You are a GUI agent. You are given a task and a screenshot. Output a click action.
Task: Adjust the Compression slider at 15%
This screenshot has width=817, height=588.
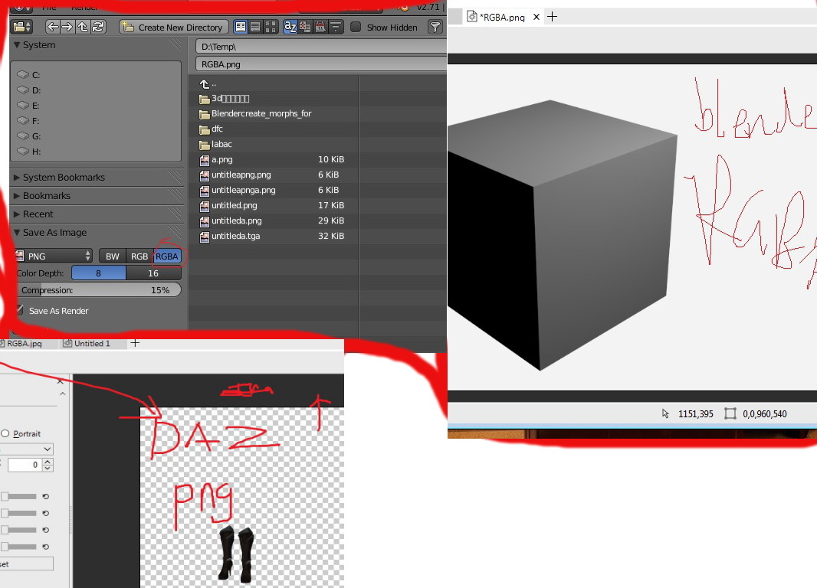click(x=98, y=290)
